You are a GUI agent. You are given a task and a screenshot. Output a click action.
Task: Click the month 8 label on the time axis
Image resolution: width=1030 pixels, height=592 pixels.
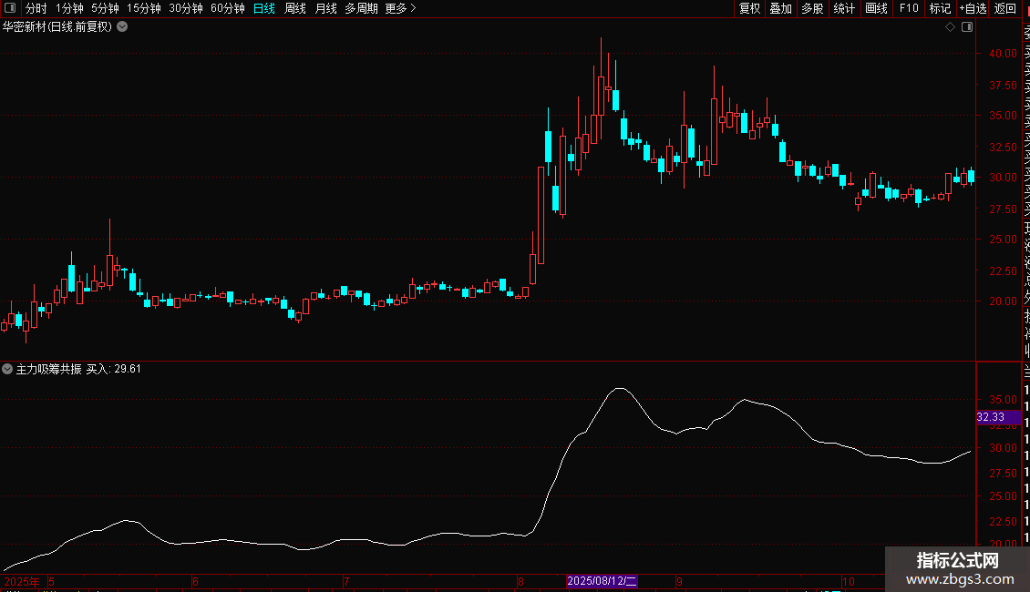coord(520,581)
